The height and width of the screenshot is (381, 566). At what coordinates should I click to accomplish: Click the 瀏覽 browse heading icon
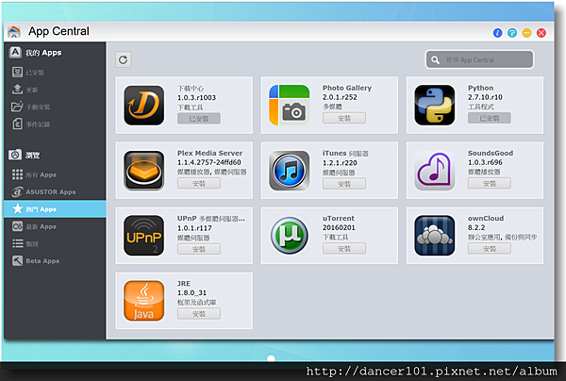tap(15, 155)
